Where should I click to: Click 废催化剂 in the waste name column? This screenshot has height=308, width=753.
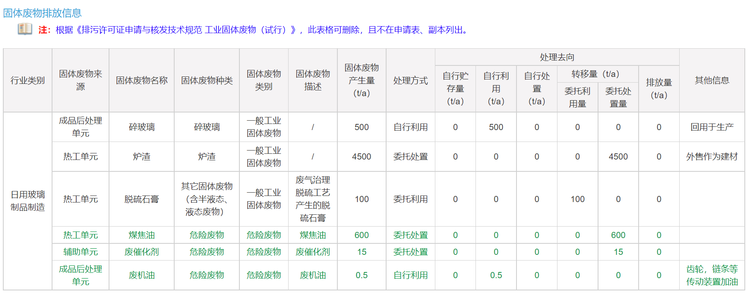coord(141,252)
